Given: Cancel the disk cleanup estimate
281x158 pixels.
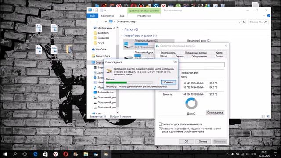Looking at the screenshot, I should (168, 82).
